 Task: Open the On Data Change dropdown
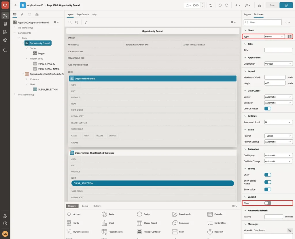pos(279,161)
